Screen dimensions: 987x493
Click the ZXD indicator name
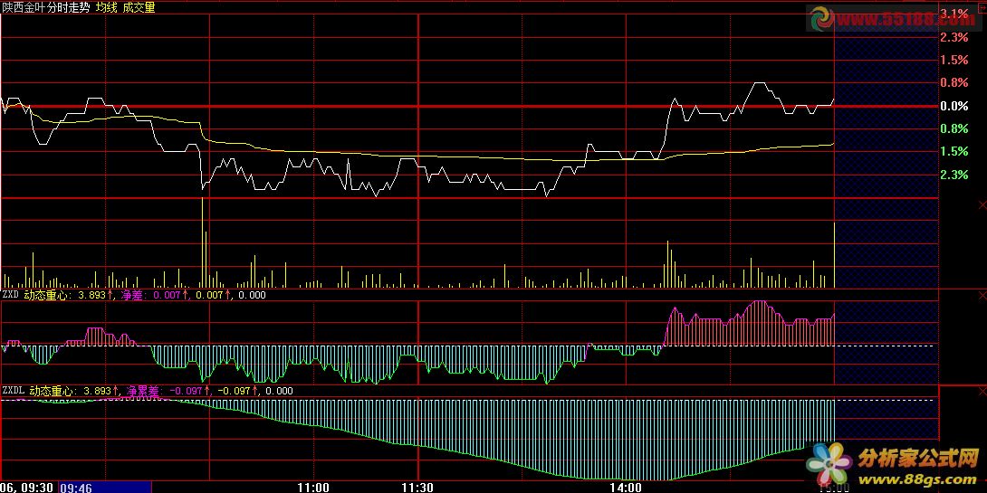click(x=9, y=294)
